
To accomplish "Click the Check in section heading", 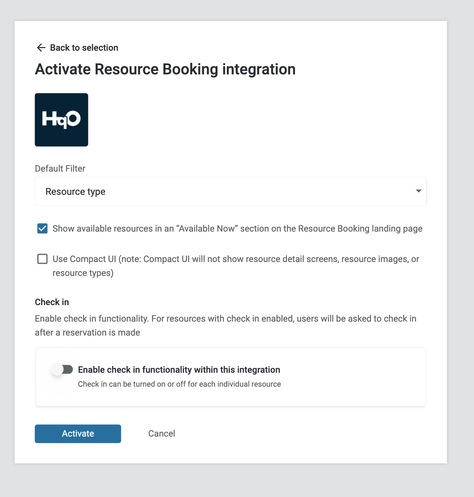I will (52, 302).
